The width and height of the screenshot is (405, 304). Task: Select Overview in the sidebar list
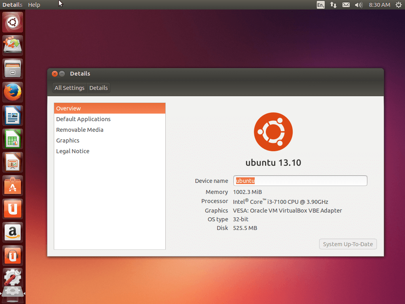pyautogui.click(x=110, y=108)
